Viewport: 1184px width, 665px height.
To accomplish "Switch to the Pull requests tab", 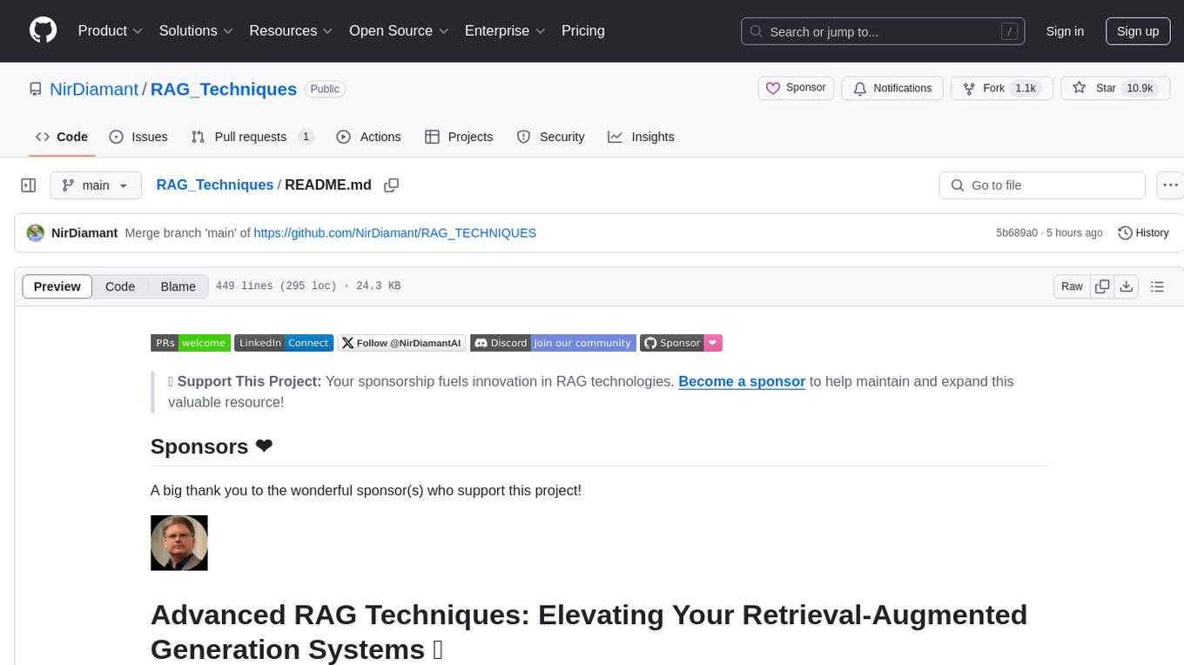I will [252, 137].
